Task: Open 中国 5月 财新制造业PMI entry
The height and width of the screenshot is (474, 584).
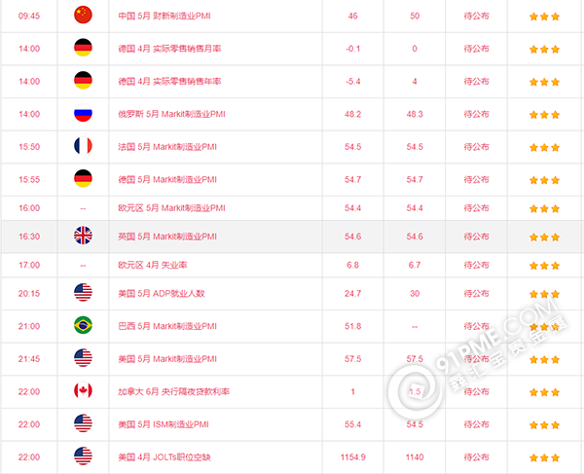Action: click(x=164, y=16)
